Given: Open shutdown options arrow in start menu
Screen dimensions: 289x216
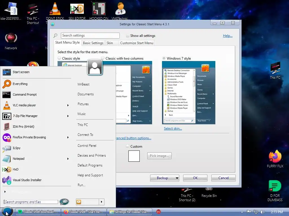Looking at the screenshot, I should 102,202.
